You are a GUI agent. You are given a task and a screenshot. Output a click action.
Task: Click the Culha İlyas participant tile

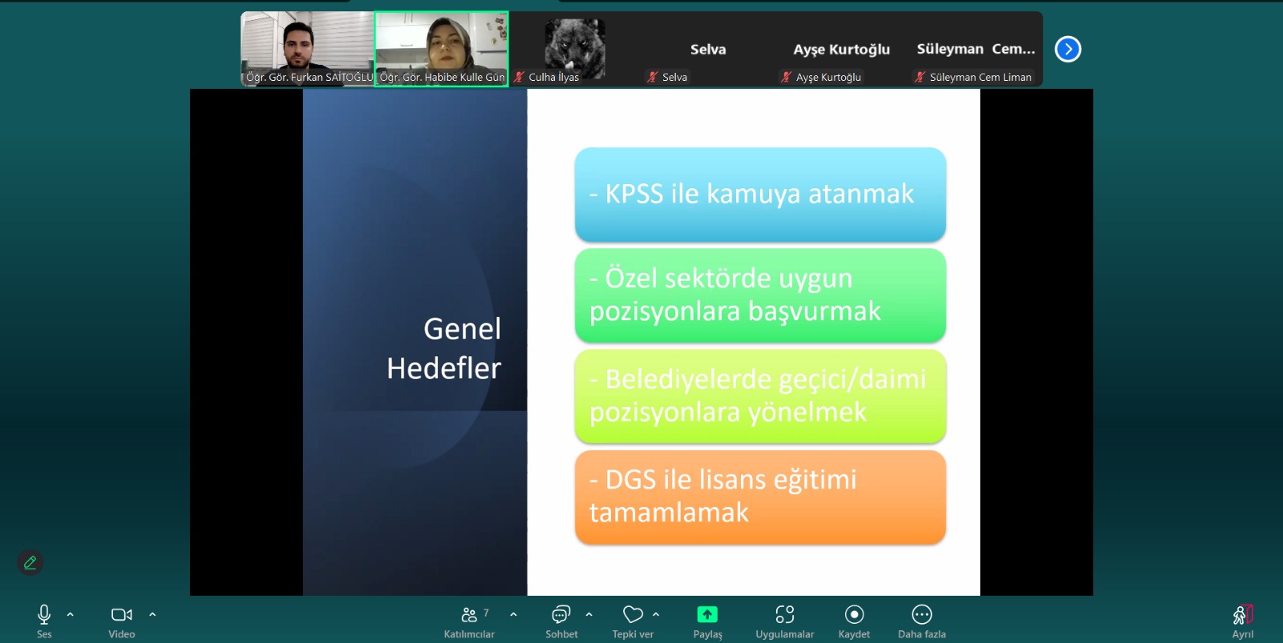click(x=574, y=48)
